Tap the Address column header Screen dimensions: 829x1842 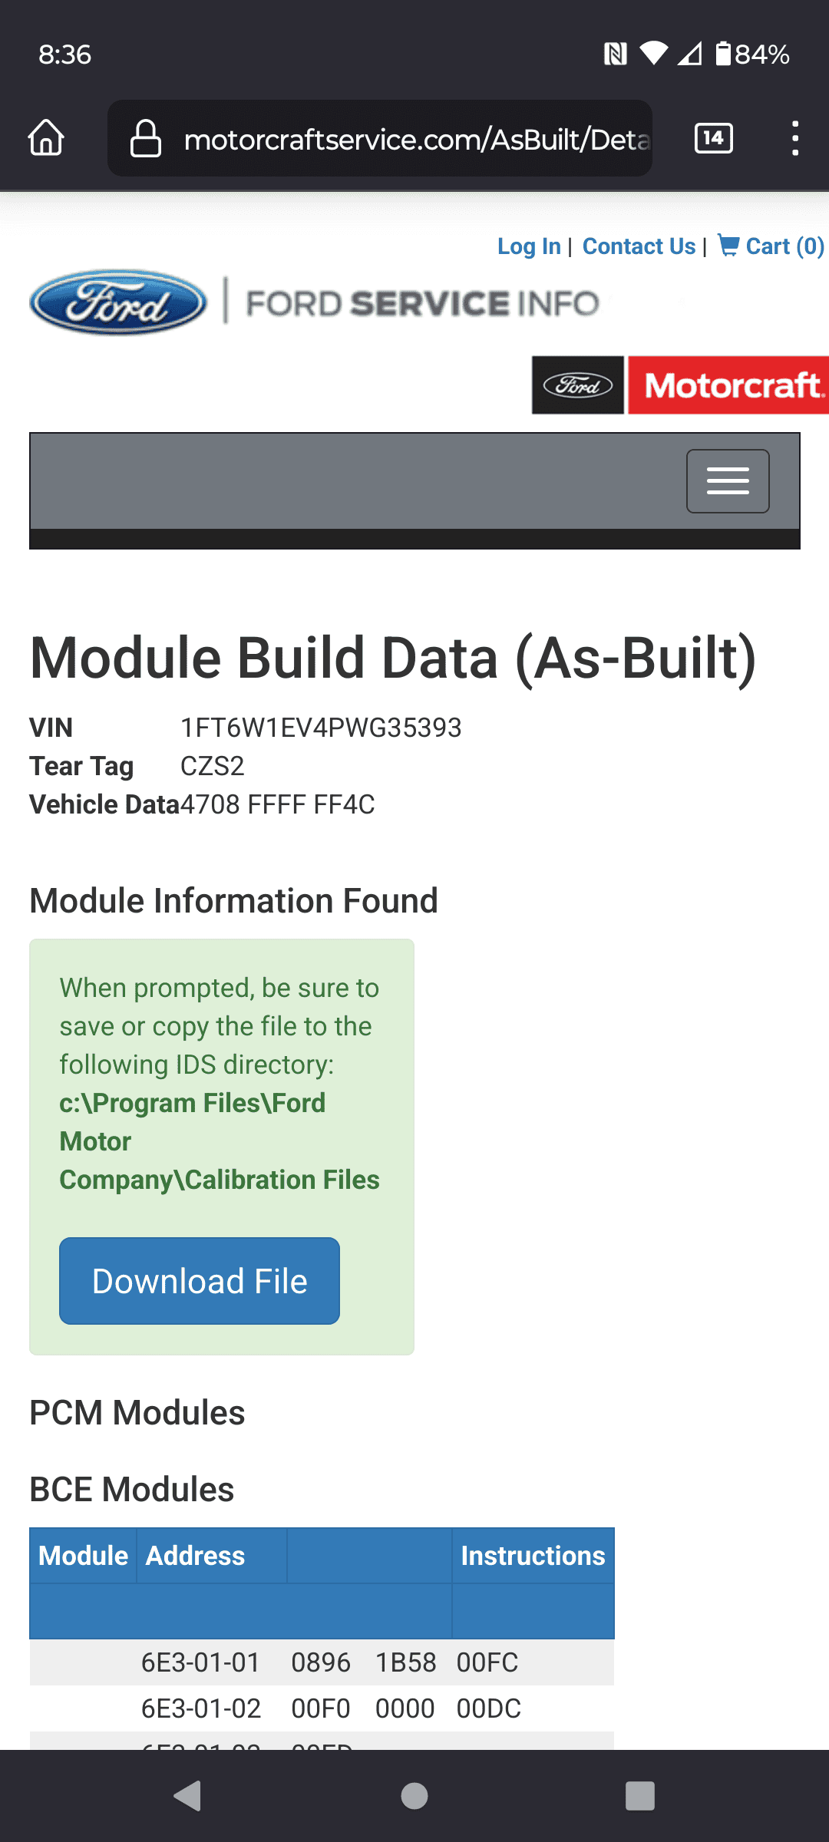pos(195,1556)
